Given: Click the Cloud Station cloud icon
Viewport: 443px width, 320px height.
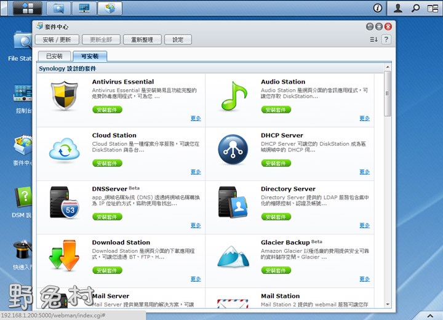Looking at the screenshot, I should tap(65, 149).
